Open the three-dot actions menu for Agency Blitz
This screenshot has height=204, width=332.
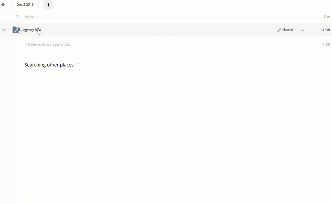pos(302,30)
